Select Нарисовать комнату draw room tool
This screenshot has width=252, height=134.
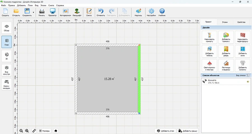209,37
